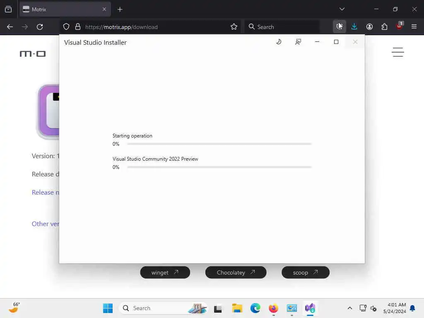Image resolution: width=424 pixels, height=318 pixels.
Task: Select the Motrix browser tab
Action: pyautogui.click(x=65, y=10)
